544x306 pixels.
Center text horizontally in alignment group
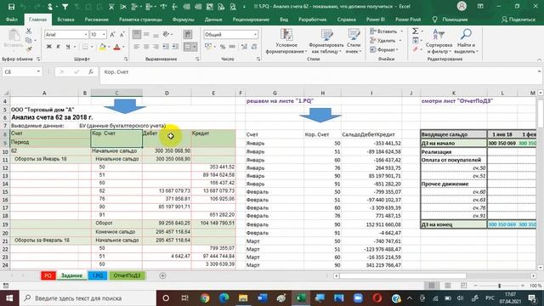(146, 47)
